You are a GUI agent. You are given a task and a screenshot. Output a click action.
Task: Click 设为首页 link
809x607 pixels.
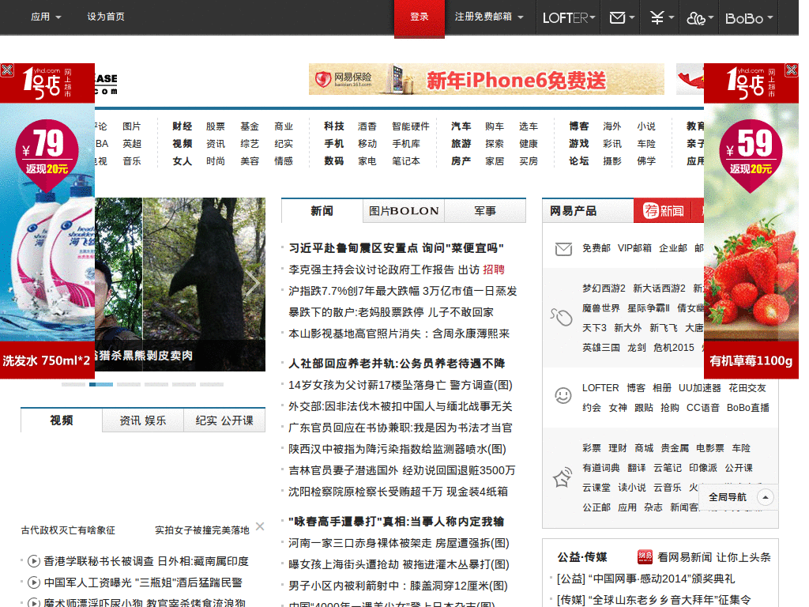click(x=106, y=17)
